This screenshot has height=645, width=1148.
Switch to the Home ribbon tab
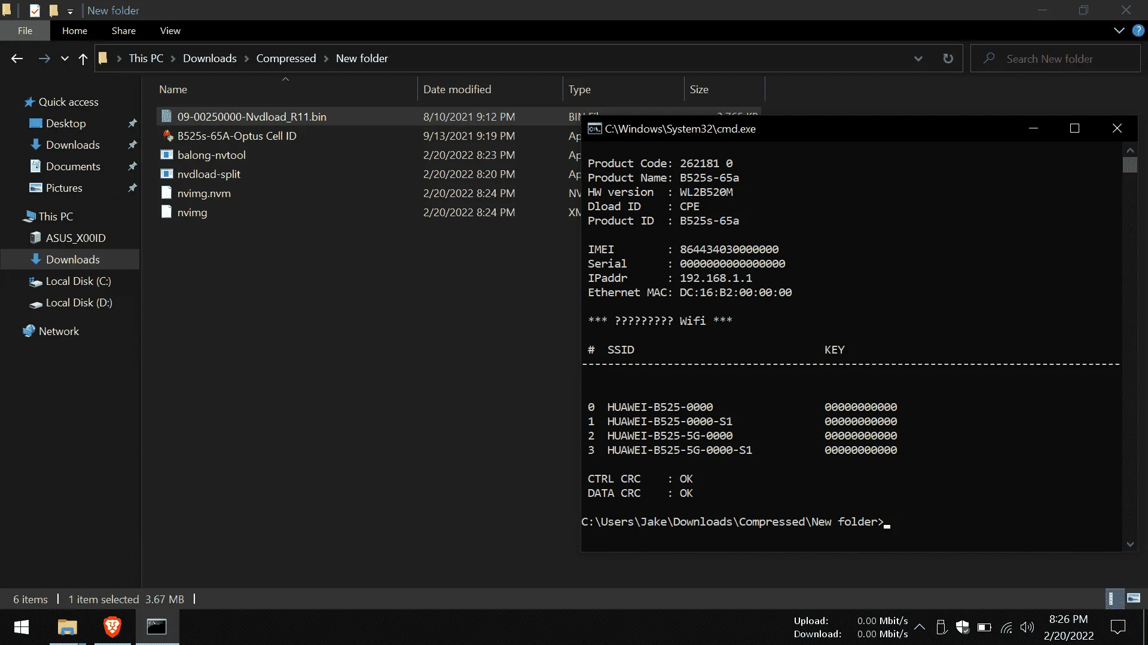75,30
